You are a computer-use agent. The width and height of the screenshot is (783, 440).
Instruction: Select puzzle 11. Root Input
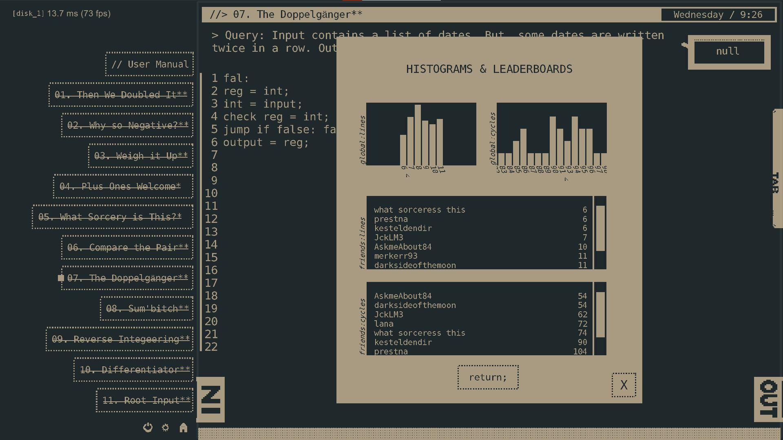coord(144,400)
